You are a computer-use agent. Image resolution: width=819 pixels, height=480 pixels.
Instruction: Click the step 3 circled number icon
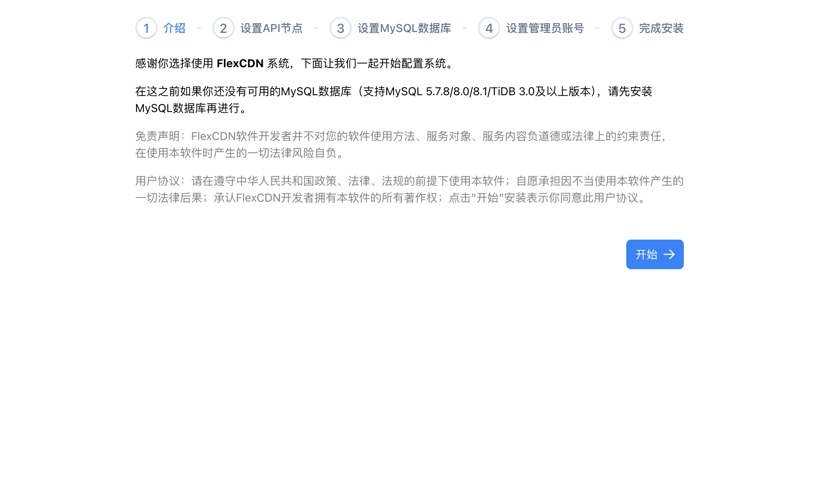tap(340, 28)
